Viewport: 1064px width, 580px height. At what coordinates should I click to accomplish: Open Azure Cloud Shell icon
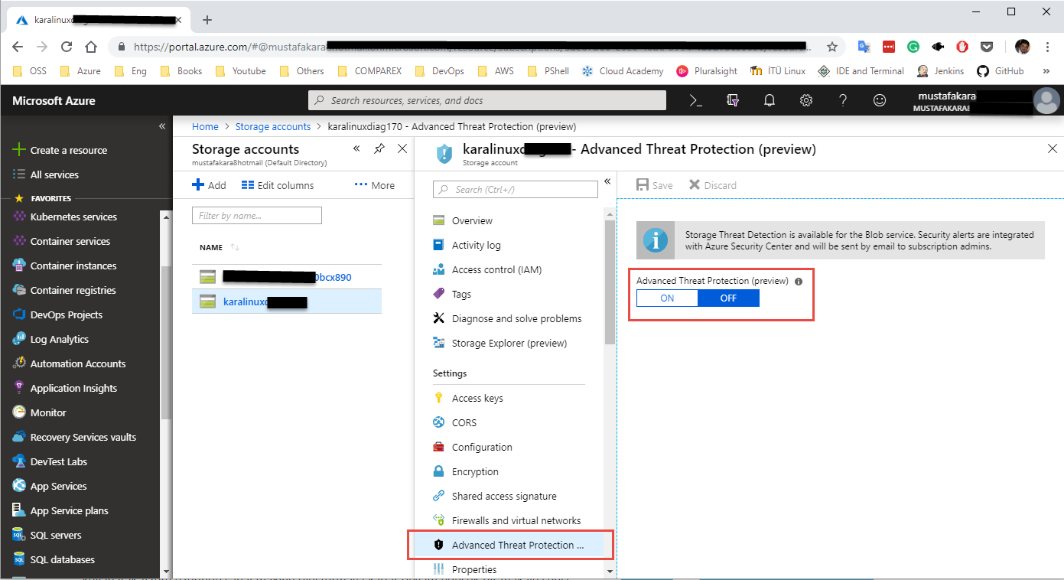tap(695, 100)
